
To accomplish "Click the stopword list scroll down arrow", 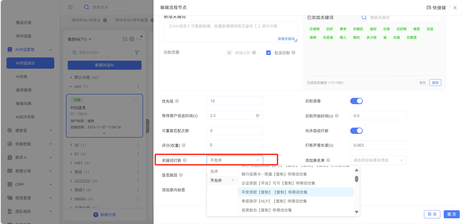I will tap(357, 212).
